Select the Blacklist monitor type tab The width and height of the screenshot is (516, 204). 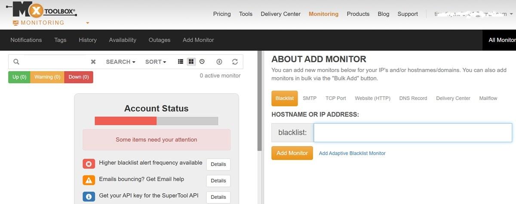click(x=284, y=98)
